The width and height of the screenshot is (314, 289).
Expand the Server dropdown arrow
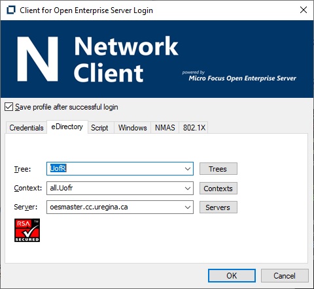188,207
